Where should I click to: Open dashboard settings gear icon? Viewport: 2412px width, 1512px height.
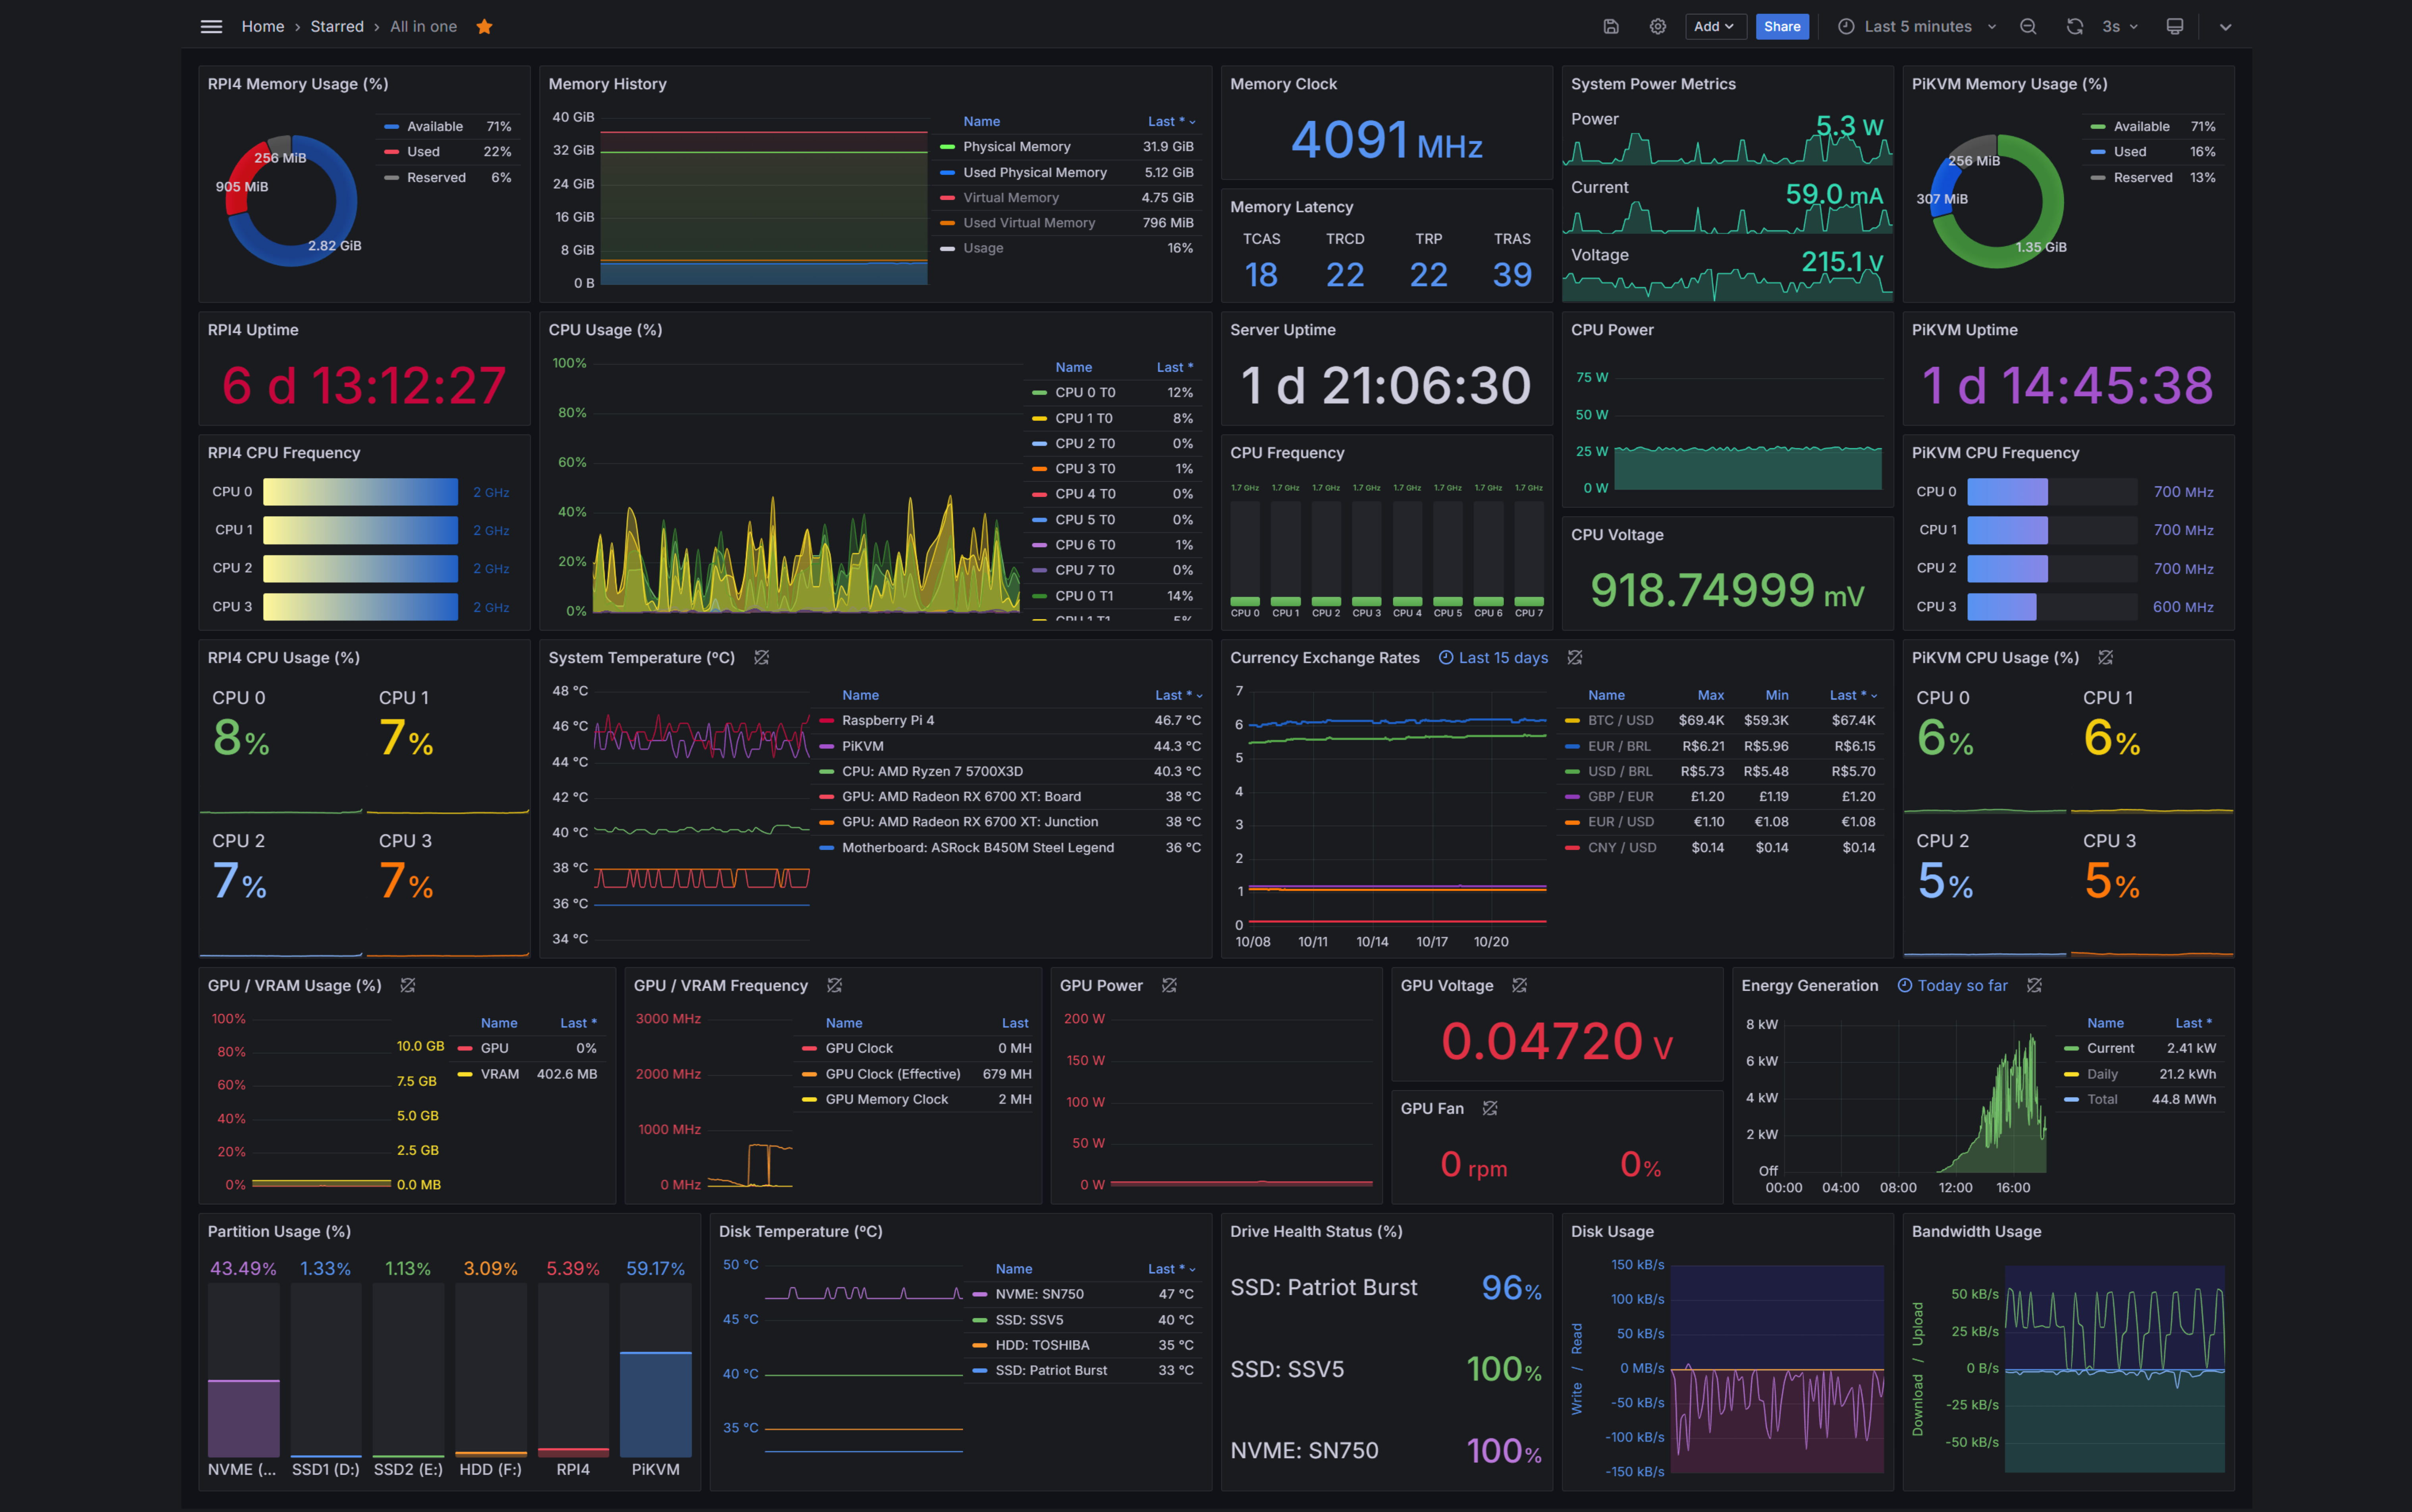pyautogui.click(x=1658, y=27)
